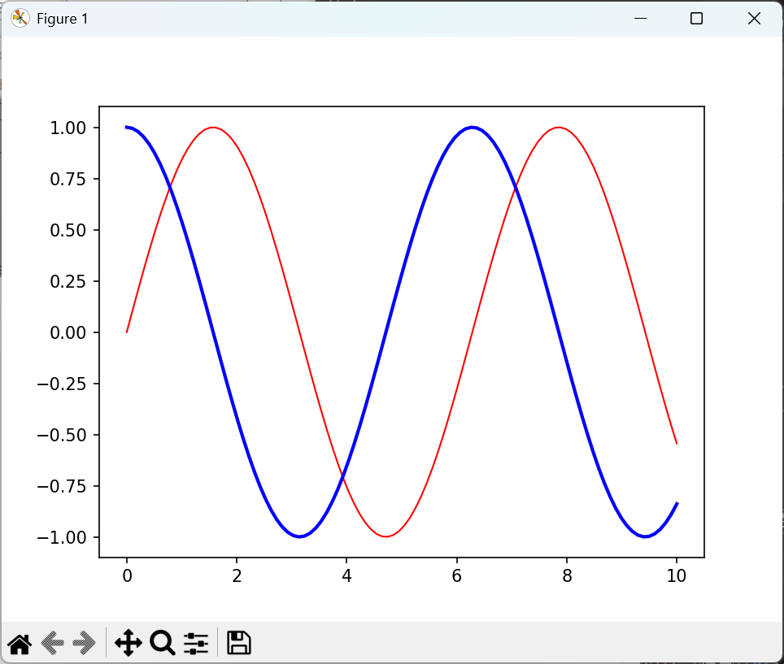Click the Matplotlib icon in title bar
Image resolution: width=784 pixels, height=664 pixels.
pos(20,19)
